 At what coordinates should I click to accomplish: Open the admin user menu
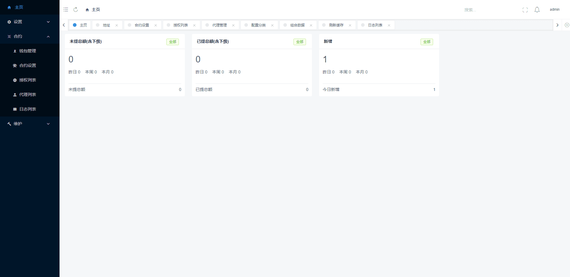pyautogui.click(x=554, y=10)
